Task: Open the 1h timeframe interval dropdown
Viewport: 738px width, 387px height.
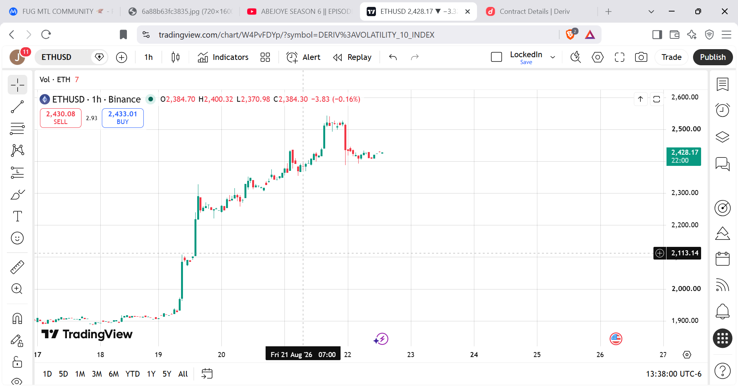Action: [148, 57]
